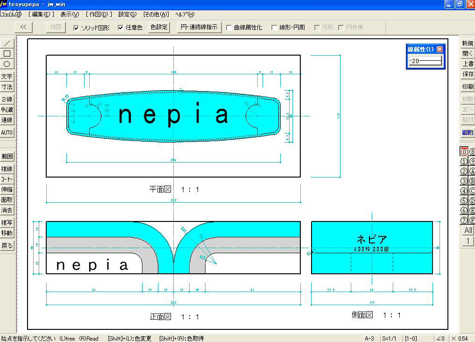This screenshot has width=475, height=342.
Task: Toggle layer 1 visibility
Action: tap(464, 162)
